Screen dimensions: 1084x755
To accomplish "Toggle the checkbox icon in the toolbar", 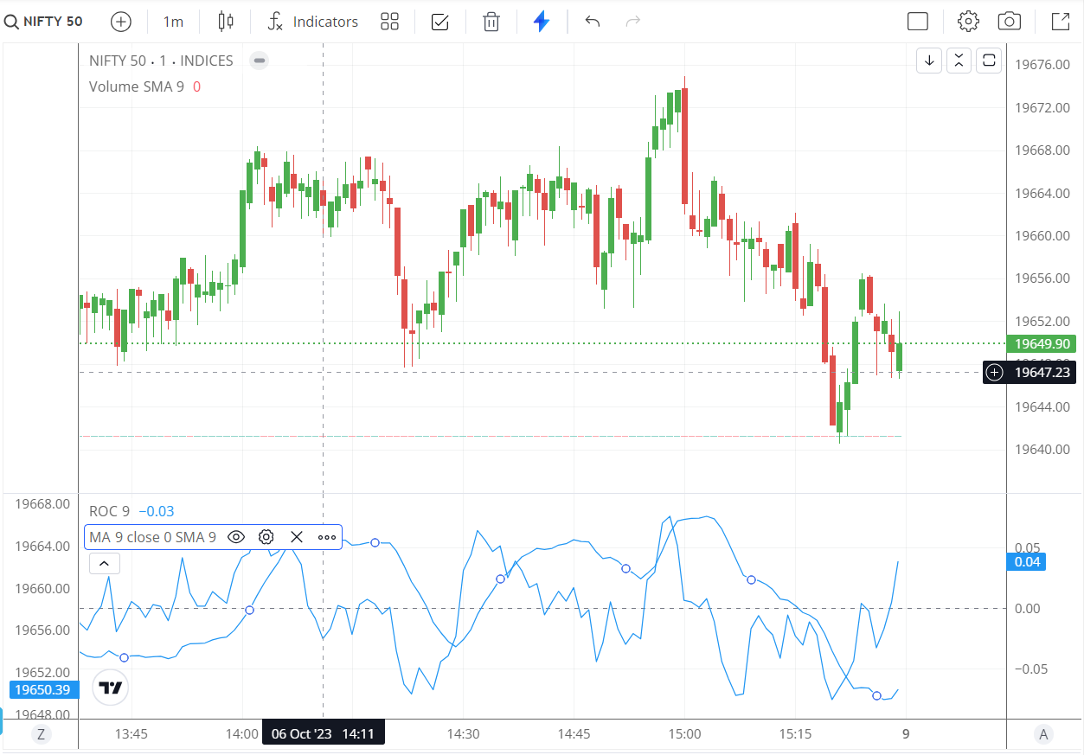I will click(439, 22).
